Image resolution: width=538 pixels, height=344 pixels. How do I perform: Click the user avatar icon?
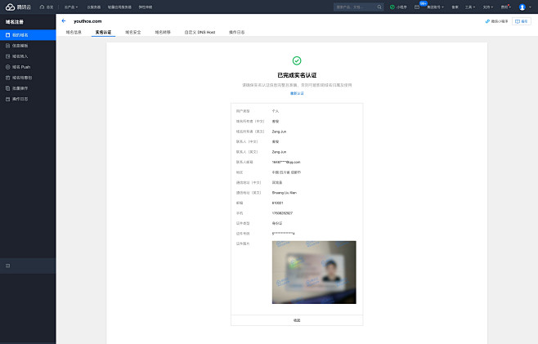pyautogui.click(x=522, y=7)
